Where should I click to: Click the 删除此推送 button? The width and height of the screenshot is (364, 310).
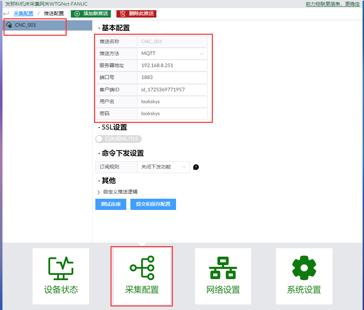click(136, 14)
